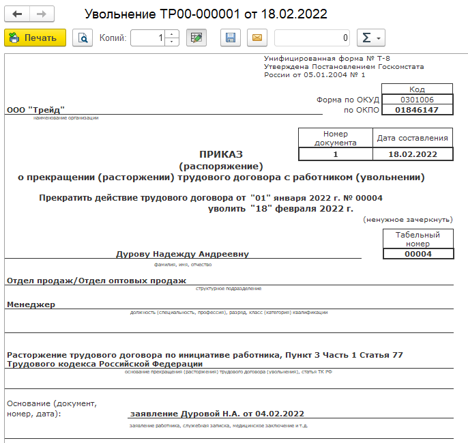
Task: Select the ОКУД code cell 0301006
Action: 418,100
